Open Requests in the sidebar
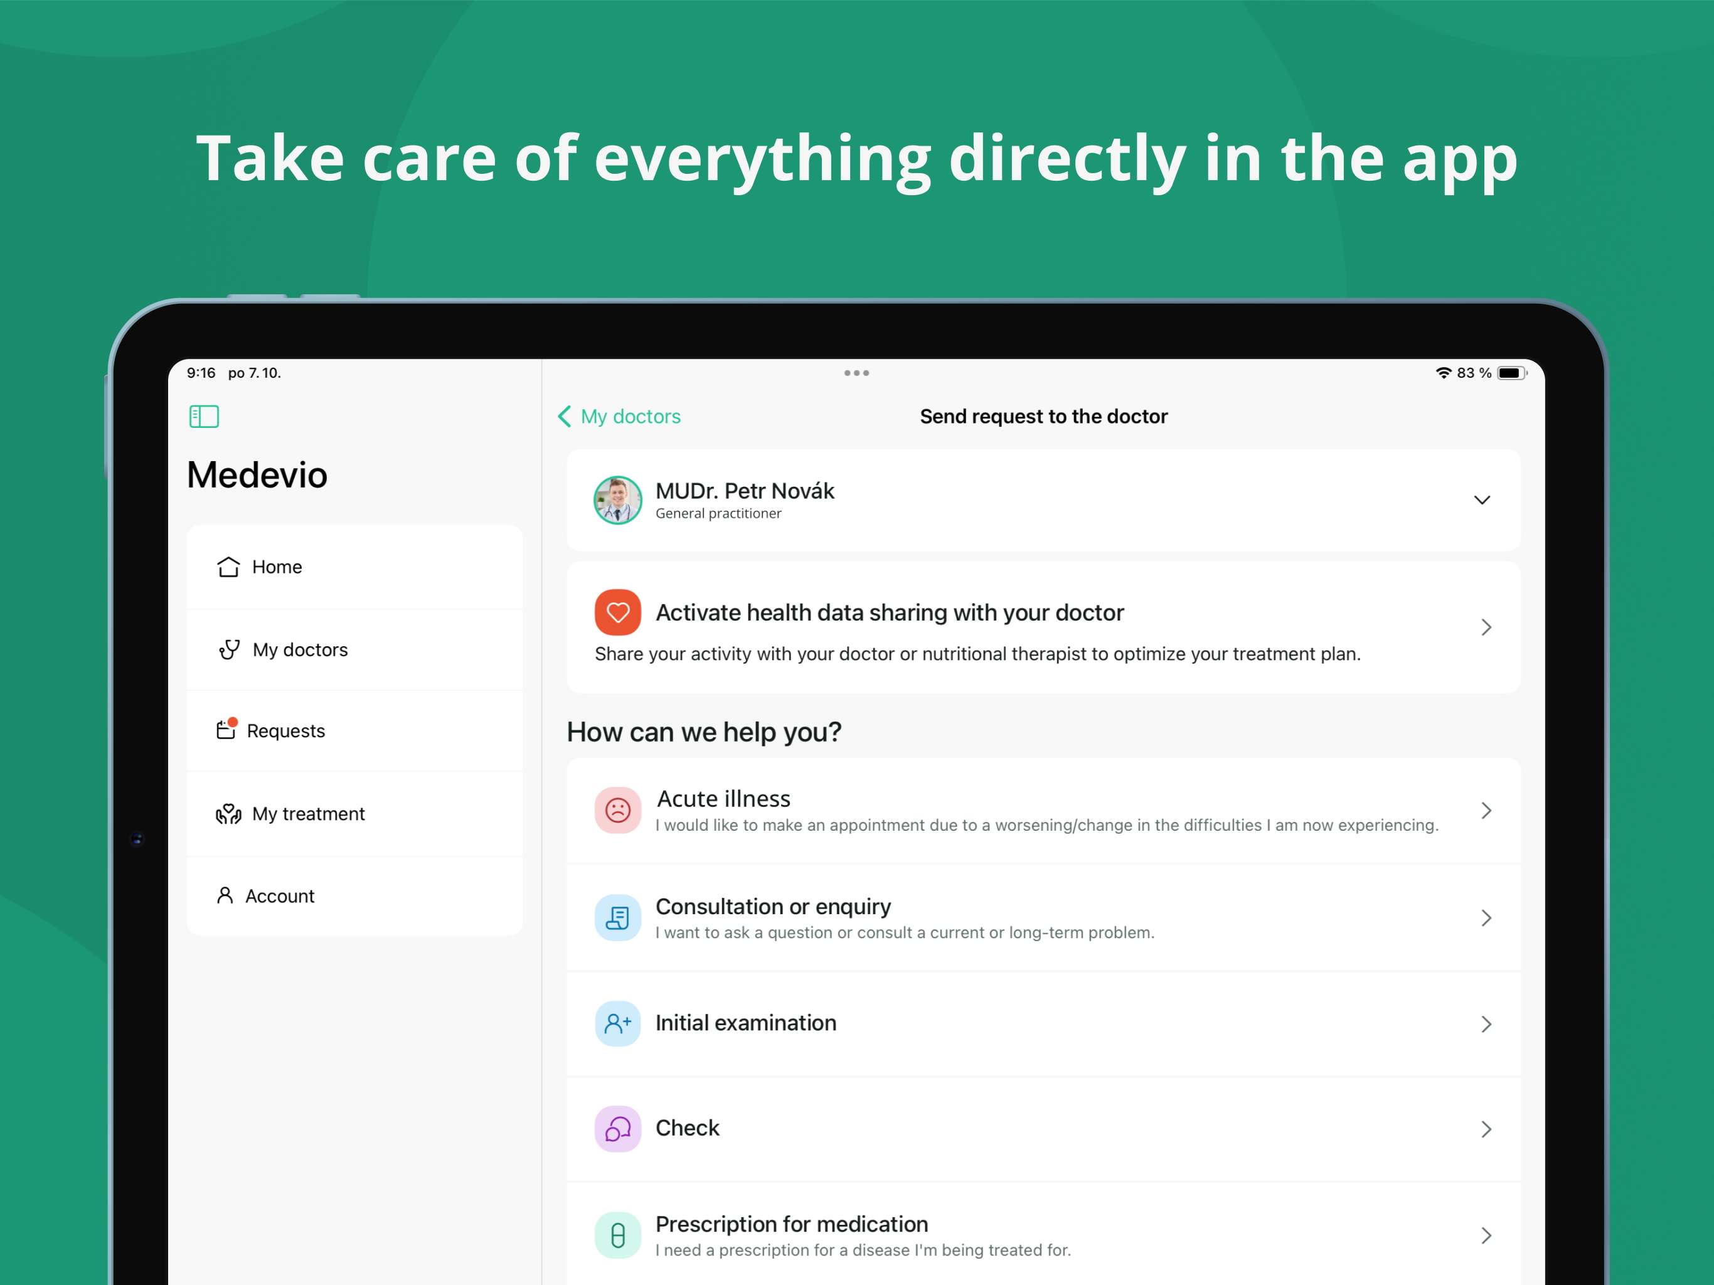The image size is (1714, 1285). pos(355,731)
